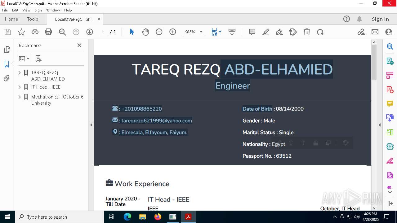Open Firefox from the taskbar
Image resolution: width=397 pixels, height=223 pixels.
(158, 217)
